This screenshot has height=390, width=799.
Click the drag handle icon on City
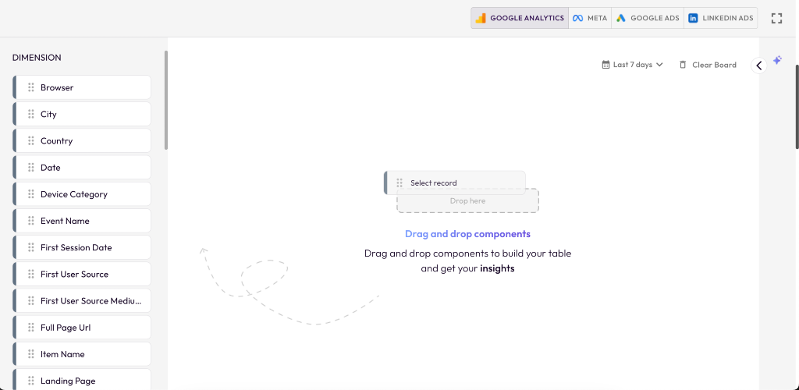tap(31, 114)
